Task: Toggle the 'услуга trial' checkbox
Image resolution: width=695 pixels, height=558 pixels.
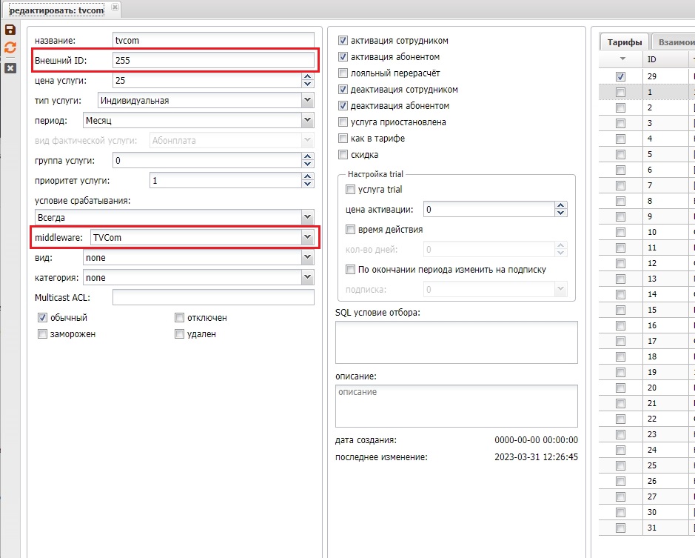Action: coord(351,190)
